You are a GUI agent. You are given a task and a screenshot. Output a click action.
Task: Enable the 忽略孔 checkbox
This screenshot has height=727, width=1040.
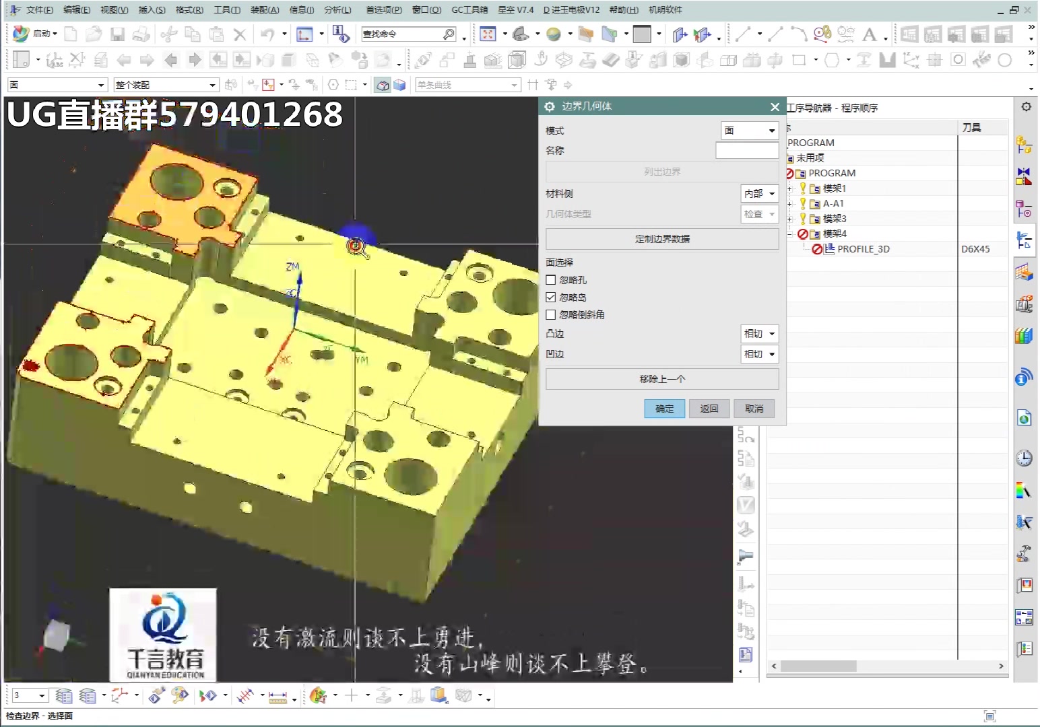click(550, 279)
